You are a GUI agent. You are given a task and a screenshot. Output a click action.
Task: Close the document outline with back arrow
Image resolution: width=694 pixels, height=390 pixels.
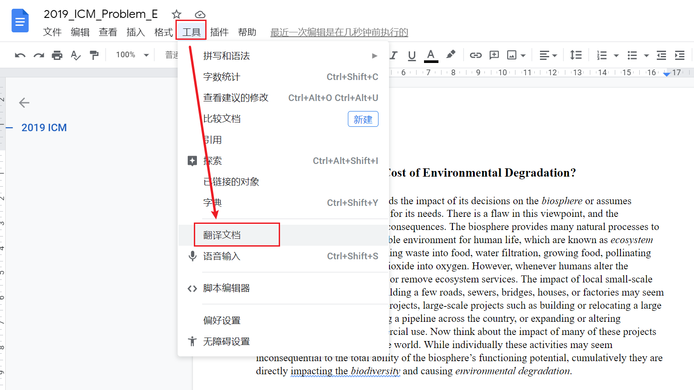(24, 103)
